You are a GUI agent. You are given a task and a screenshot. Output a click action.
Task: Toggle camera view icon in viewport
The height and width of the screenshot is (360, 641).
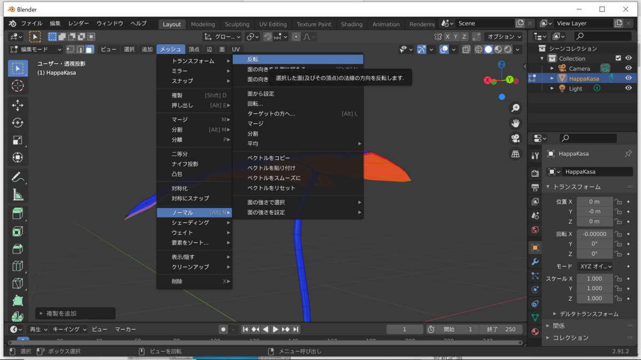click(515, 139)
